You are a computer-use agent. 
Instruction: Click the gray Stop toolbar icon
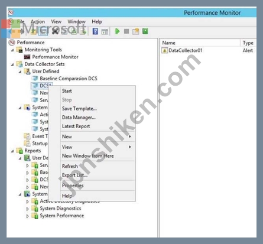(x=126, y=31)
